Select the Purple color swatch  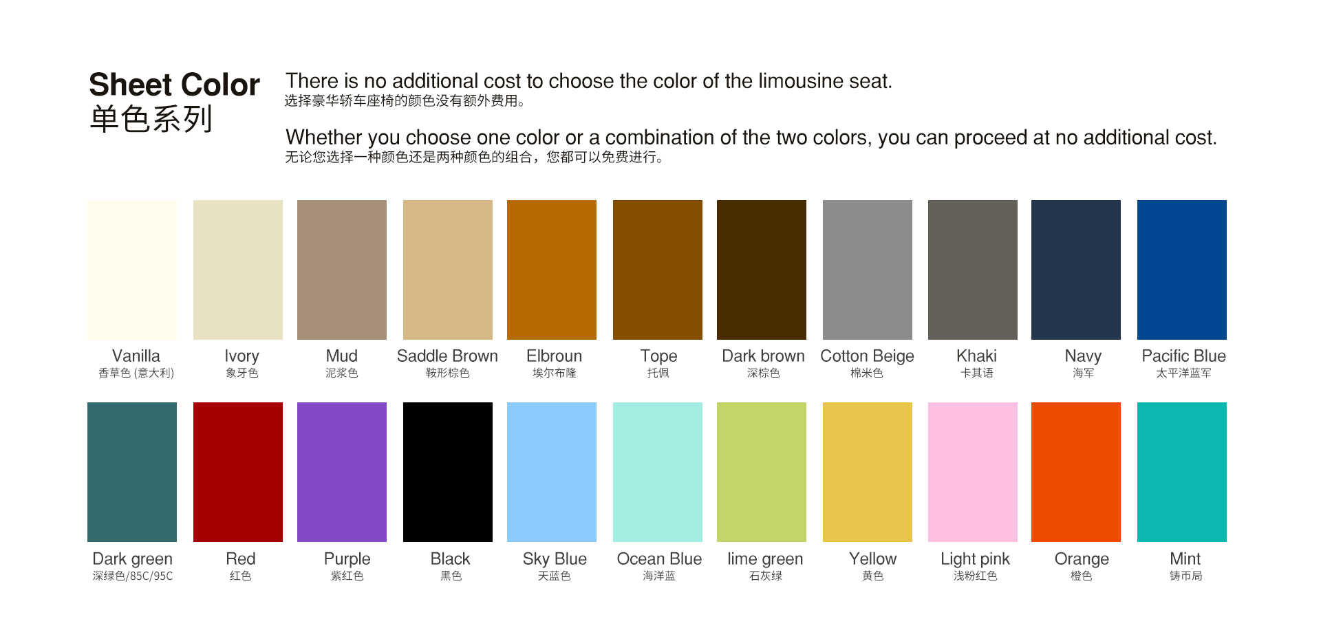342,472
